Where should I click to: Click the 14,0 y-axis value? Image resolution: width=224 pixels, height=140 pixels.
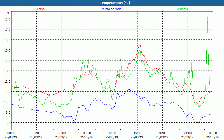pyautogui.click(x=8, y=61)
